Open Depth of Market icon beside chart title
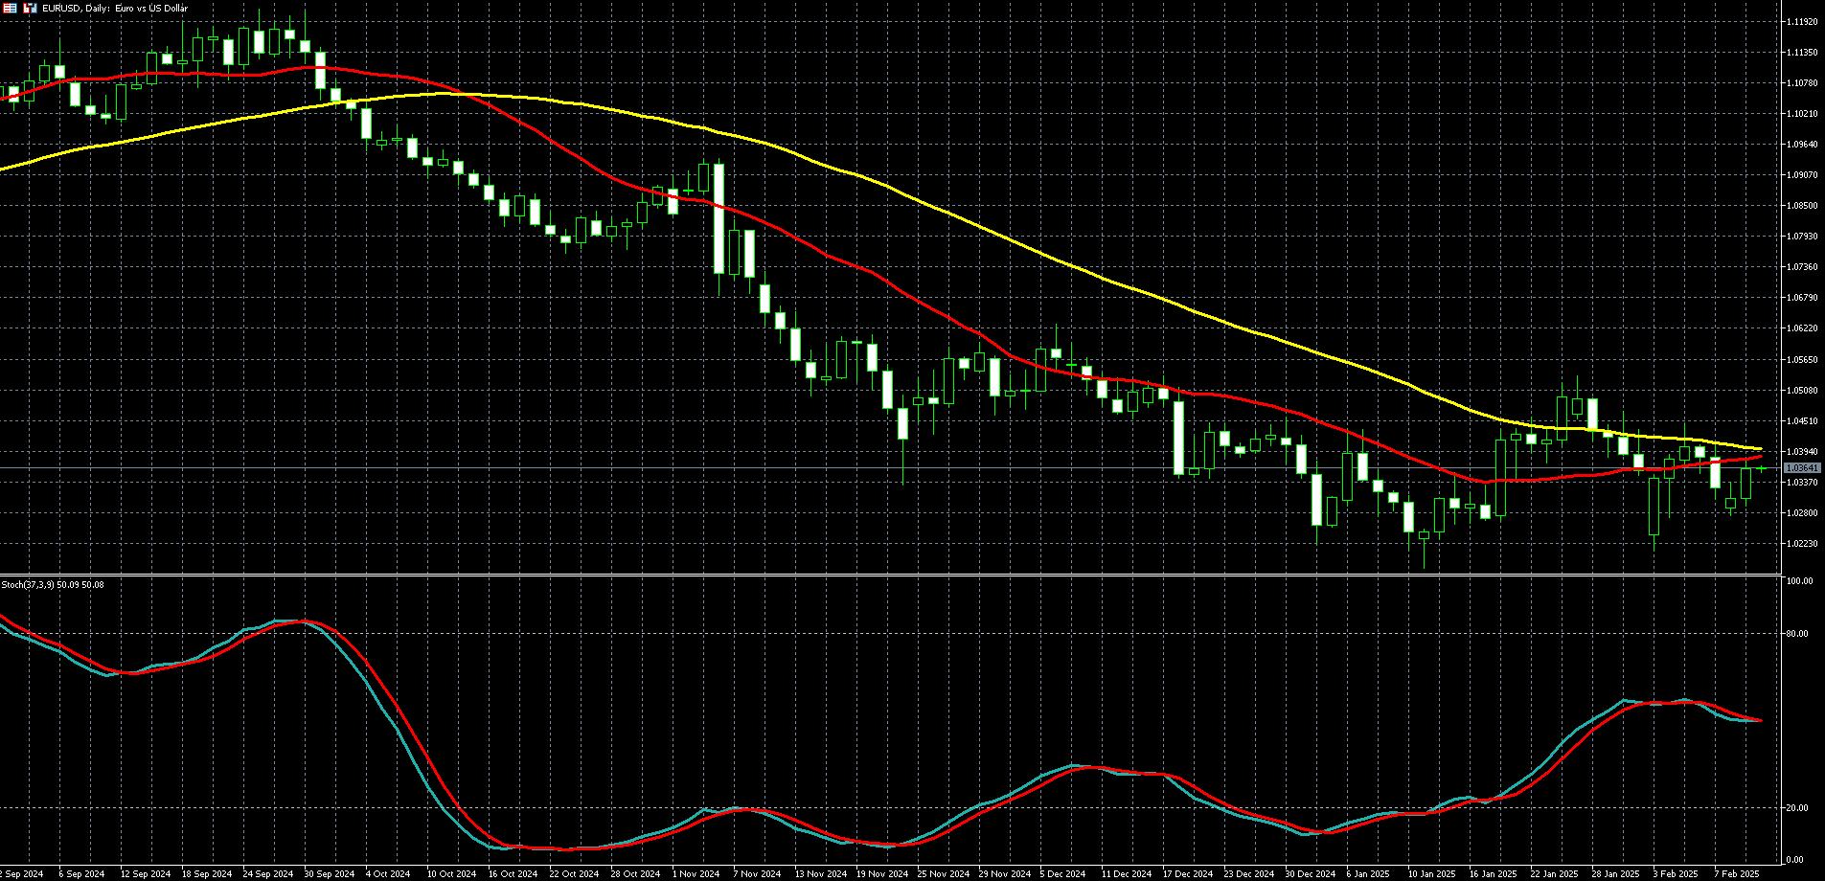This screenshot has height=881, width=1825. point(10,8)
